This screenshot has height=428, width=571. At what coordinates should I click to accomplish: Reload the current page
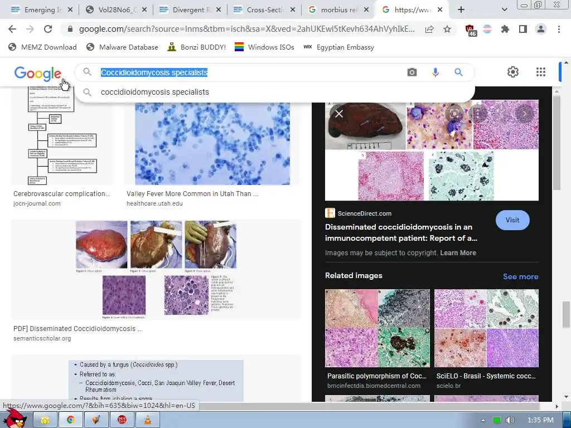coord(48,29)
